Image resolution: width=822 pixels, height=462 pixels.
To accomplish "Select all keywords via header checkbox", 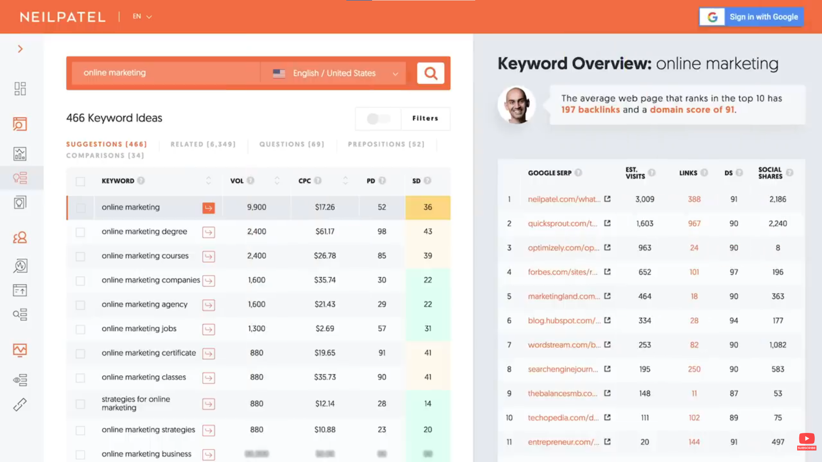I will coord(80,181).
